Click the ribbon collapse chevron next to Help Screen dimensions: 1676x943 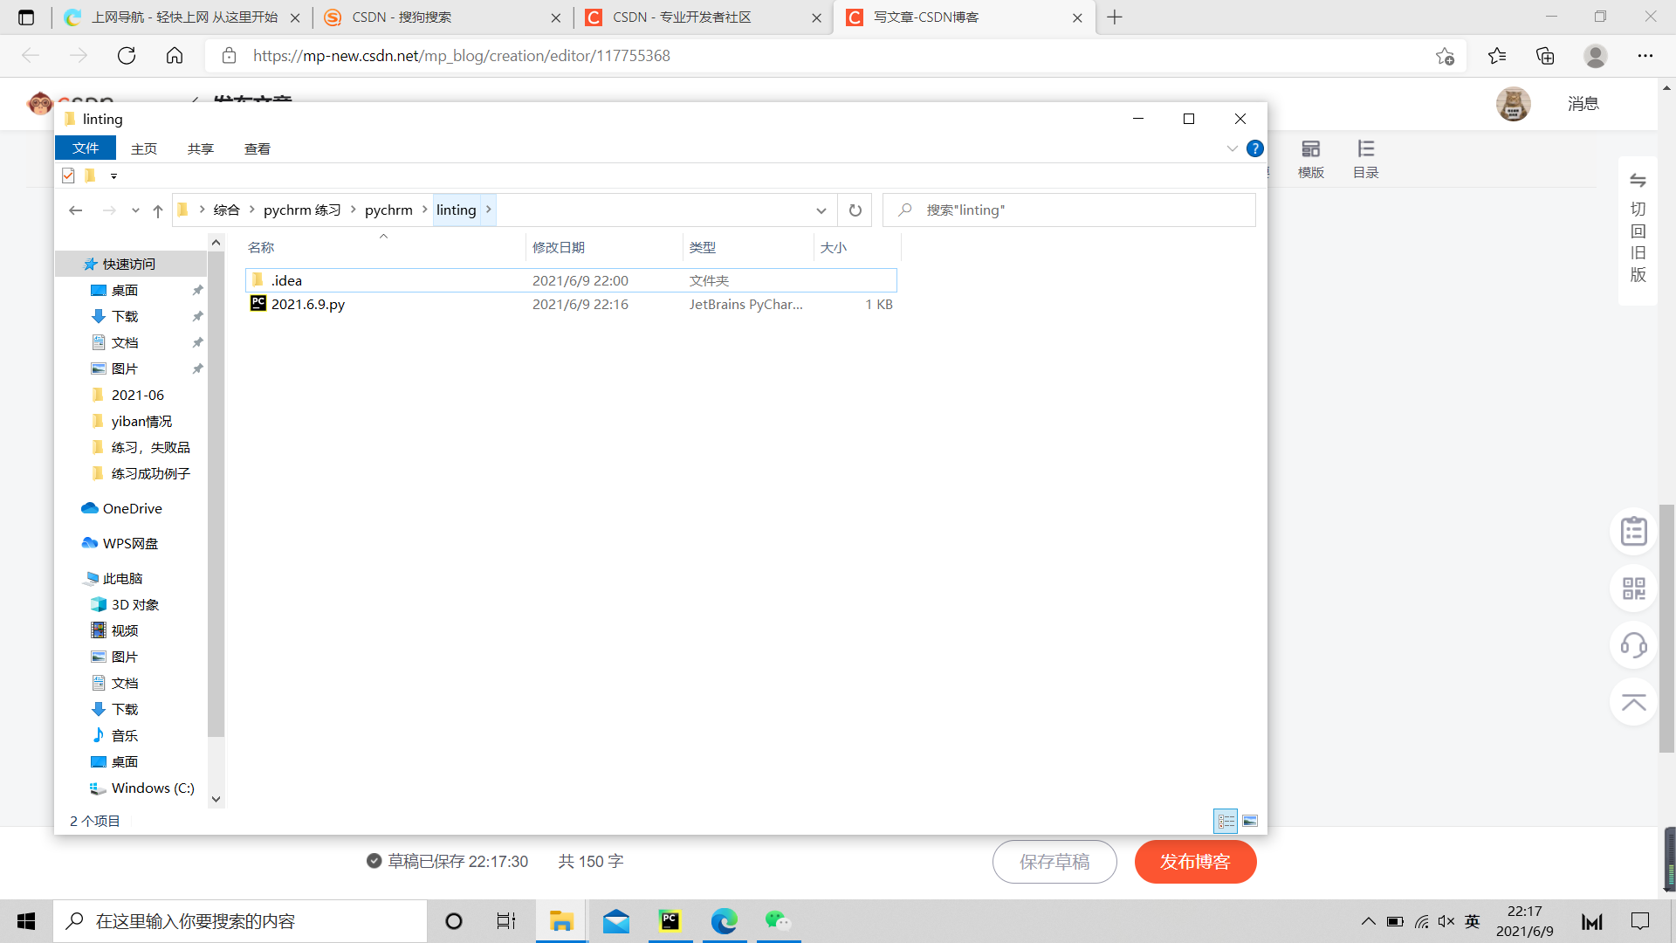pos(1231,148)
